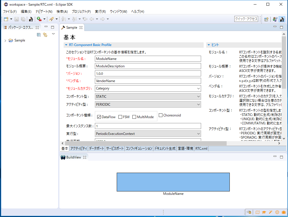288x217 pixels.
Task: Open the New wizard dropdown arrow
Action: click(x=11, y=19)
